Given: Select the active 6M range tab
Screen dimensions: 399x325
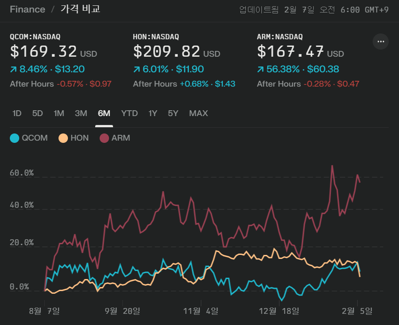Looking at the screenshot, I should tap(104, 113).
